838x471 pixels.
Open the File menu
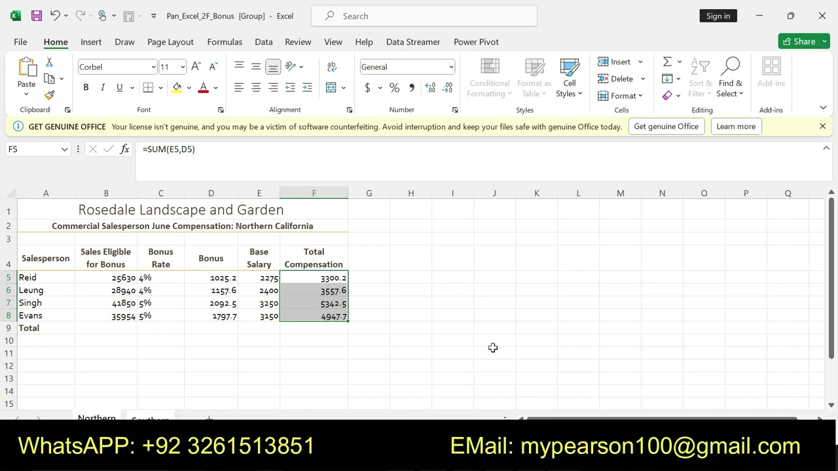coord(20,42)
